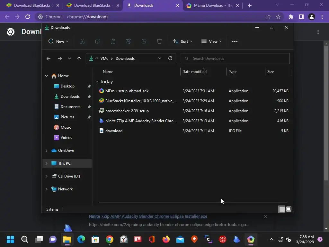329x247 pixels.
Task: Go up one folder level in Explorer
Action: pos(79,59)
